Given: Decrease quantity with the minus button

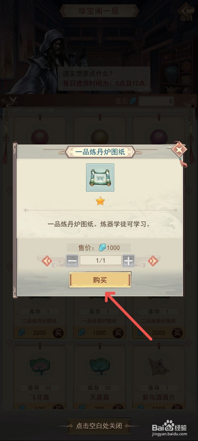Looking at the screenshot, I should click(72, 260).
